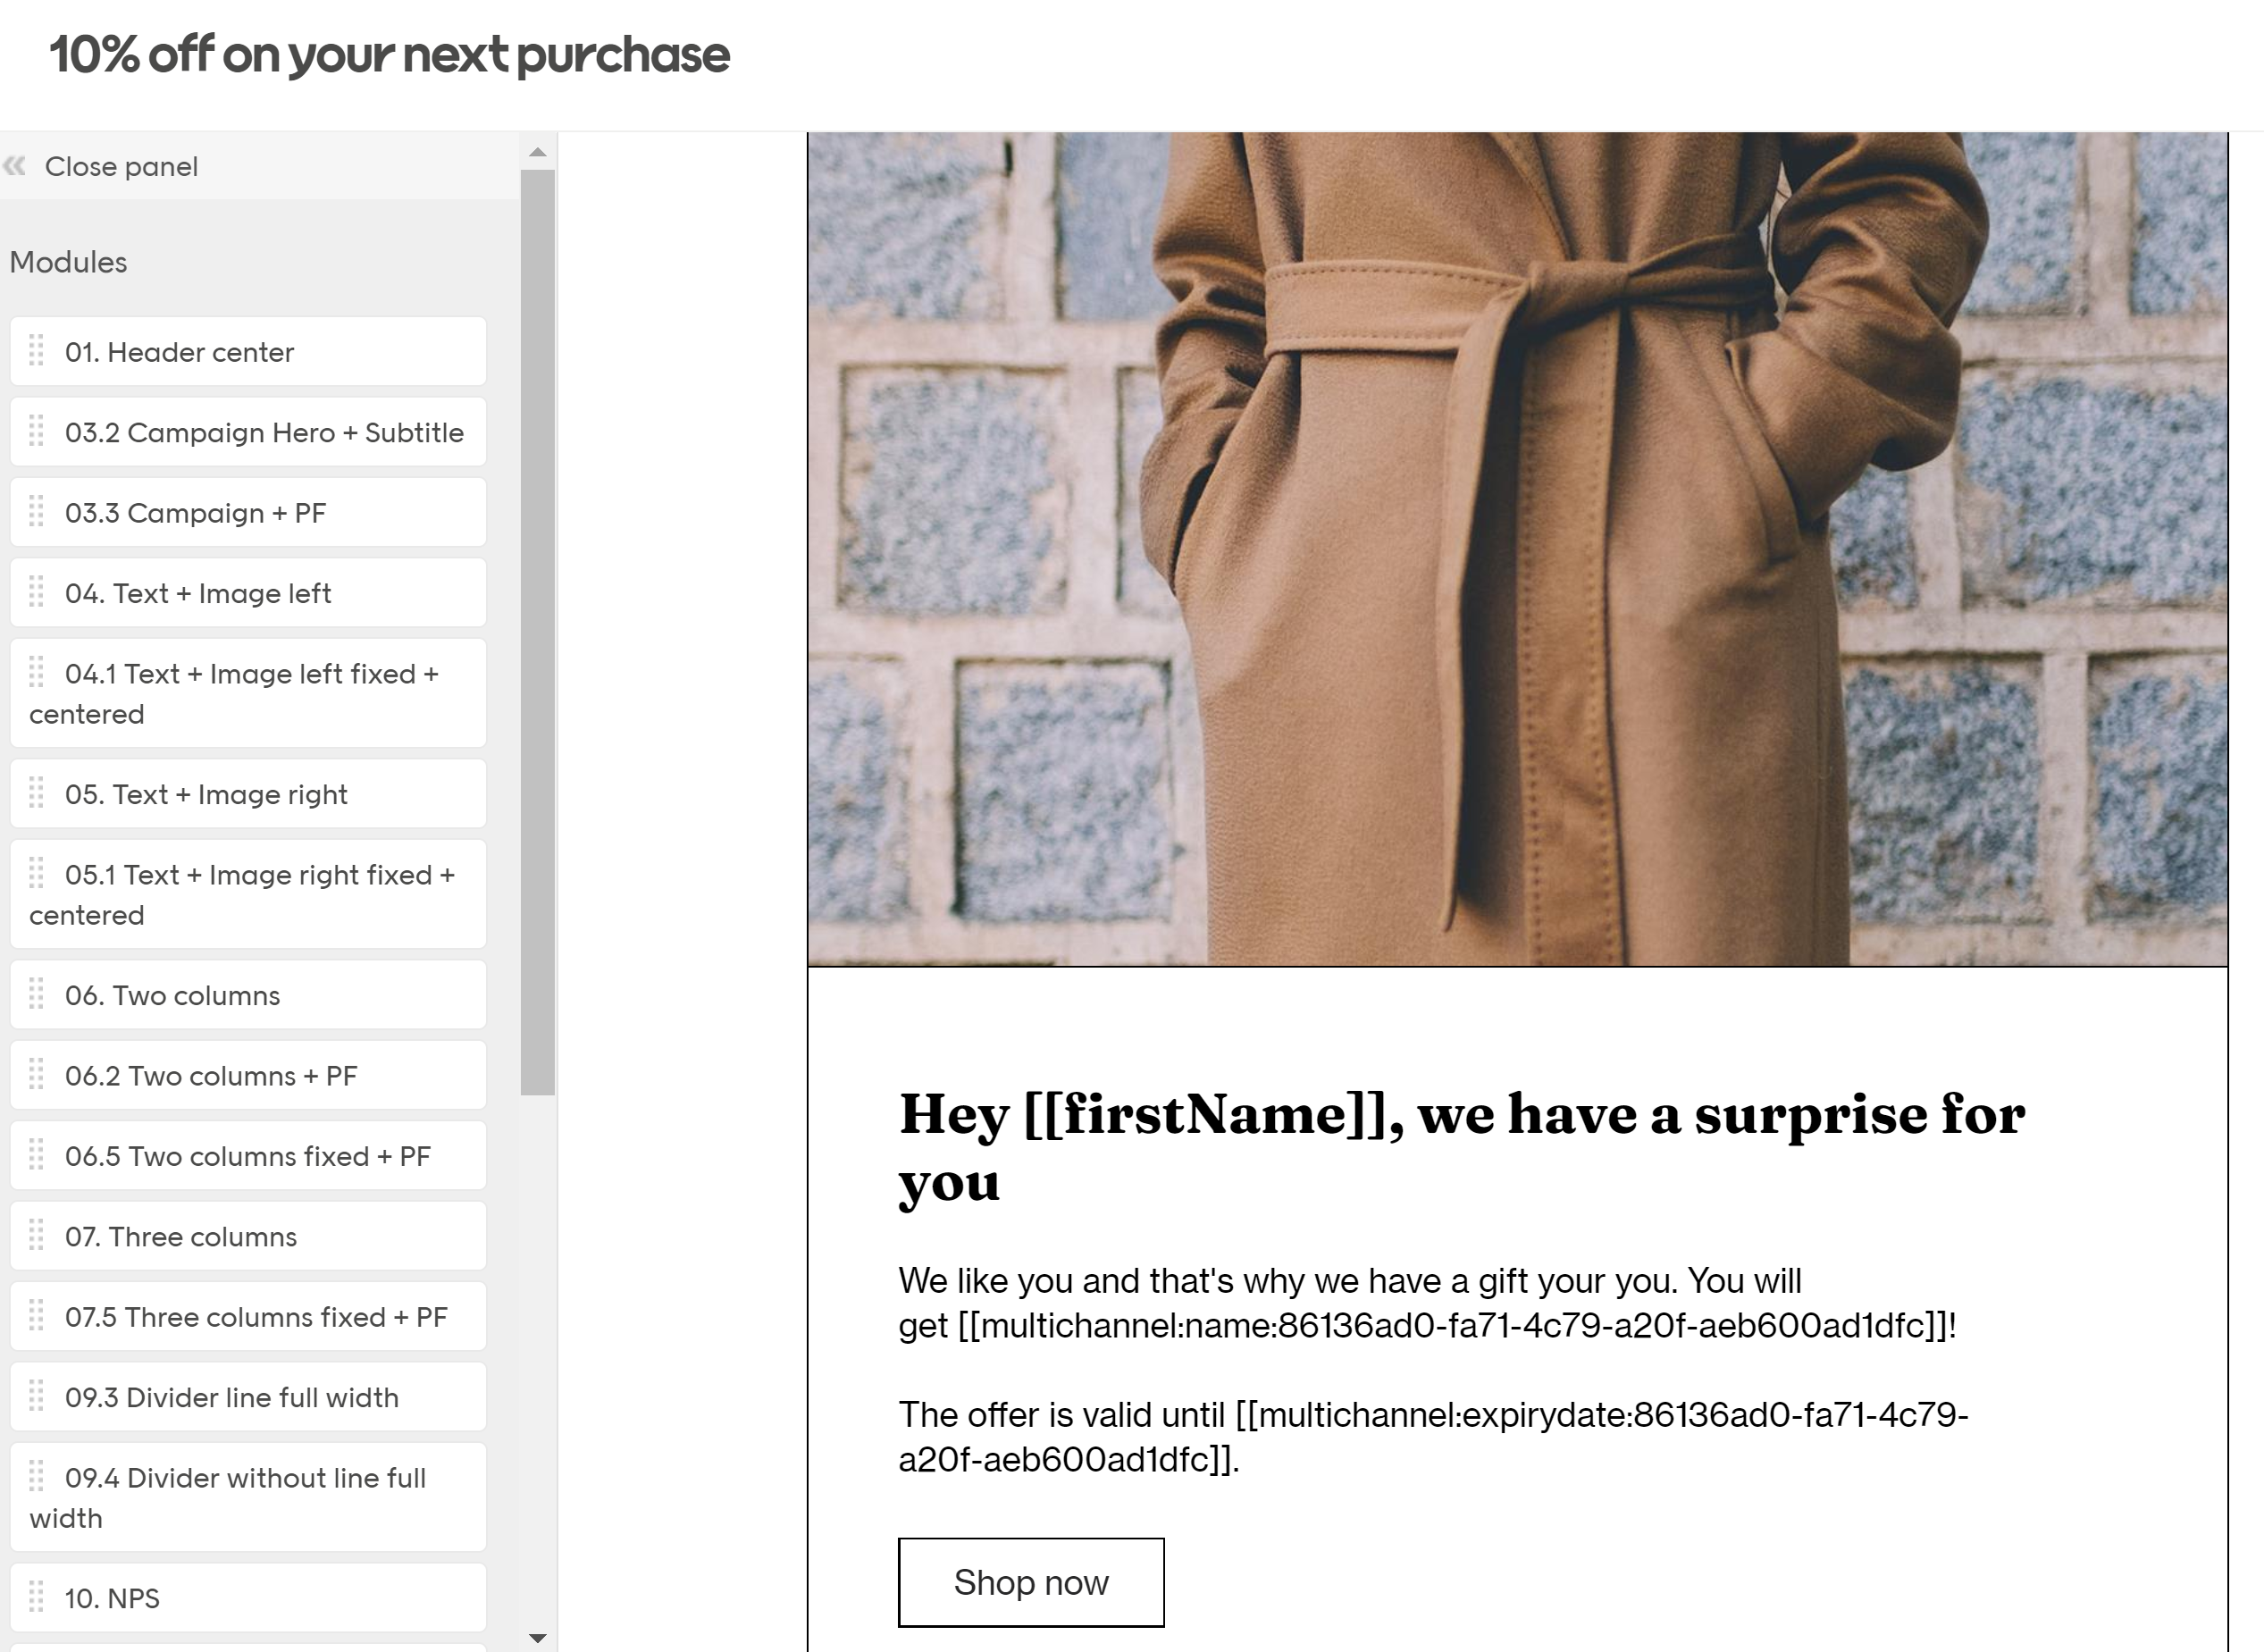Grab the drag handle of 05. Text + Image right

[38, 793]
